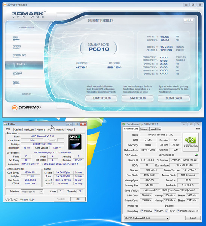206x226 pixels.
Task: Click the GPU-Z title bar icon
Action: [124, 124]
